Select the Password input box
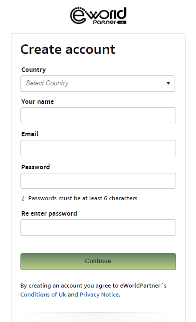The height and width of the screenshot is (322, 196). point(98,181)
